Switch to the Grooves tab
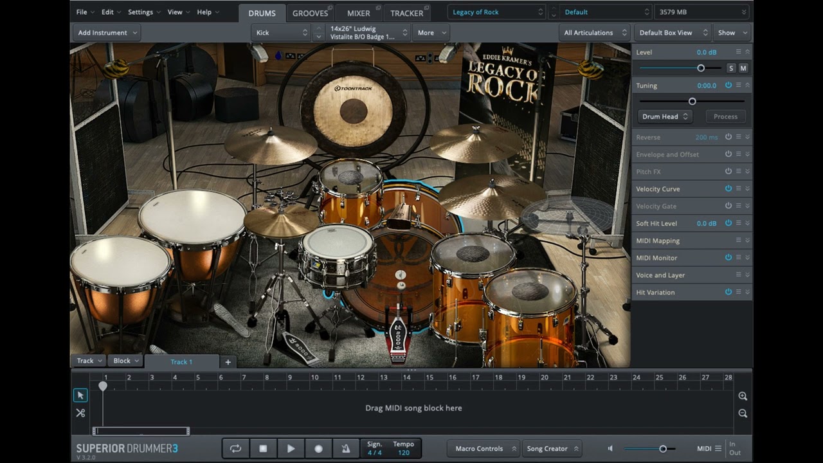The width and height of the screenshot is (823, 463). [311, 13]
